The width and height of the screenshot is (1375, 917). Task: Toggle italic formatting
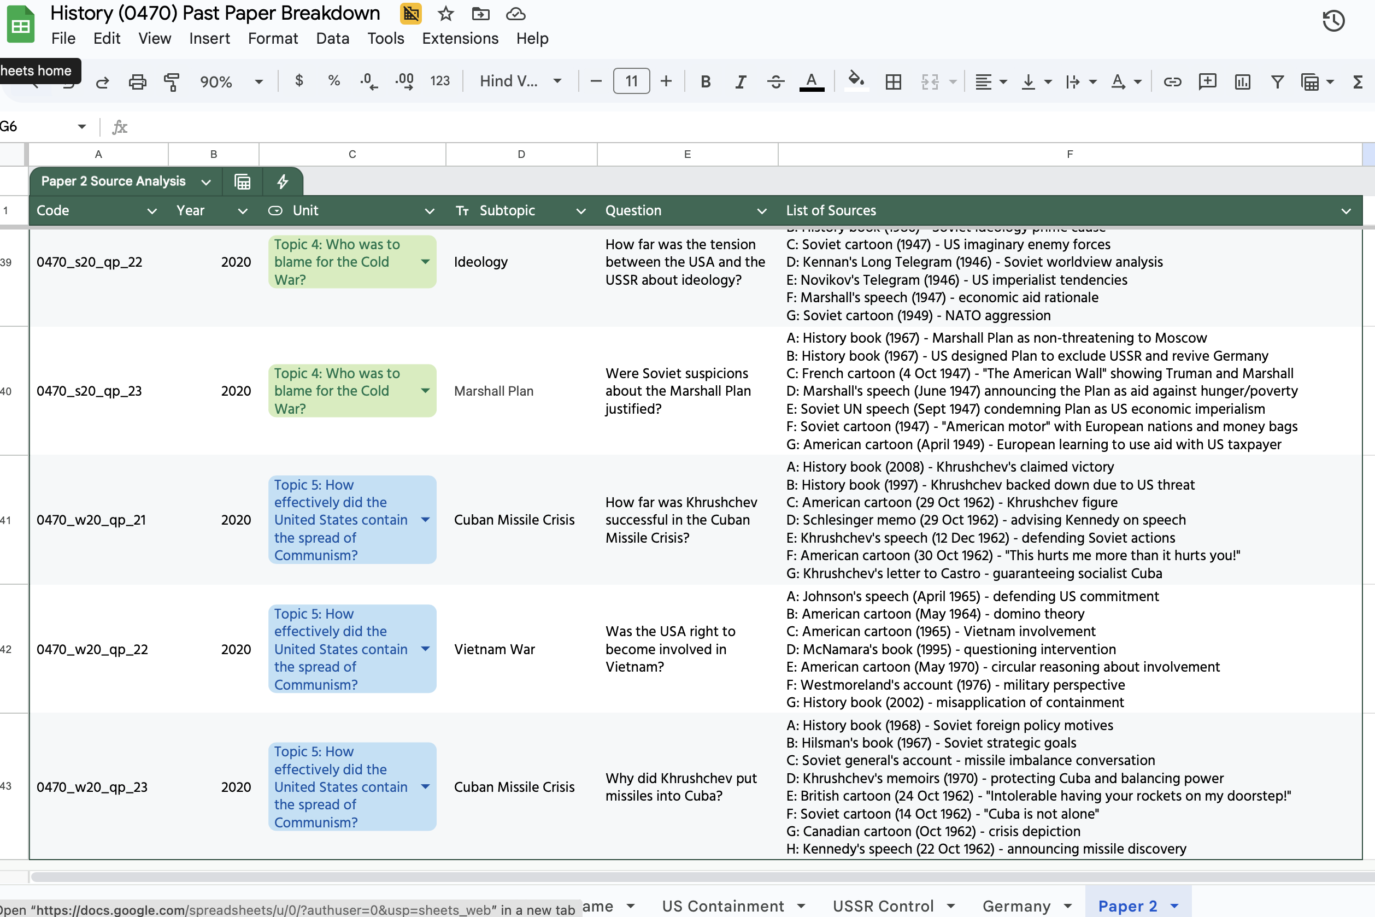pyautogui.click(x=741, y=82)
